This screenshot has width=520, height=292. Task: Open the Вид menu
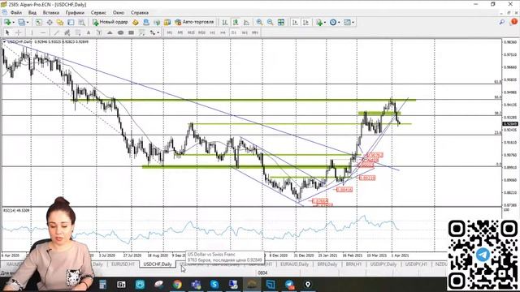[x=32, y=13]
